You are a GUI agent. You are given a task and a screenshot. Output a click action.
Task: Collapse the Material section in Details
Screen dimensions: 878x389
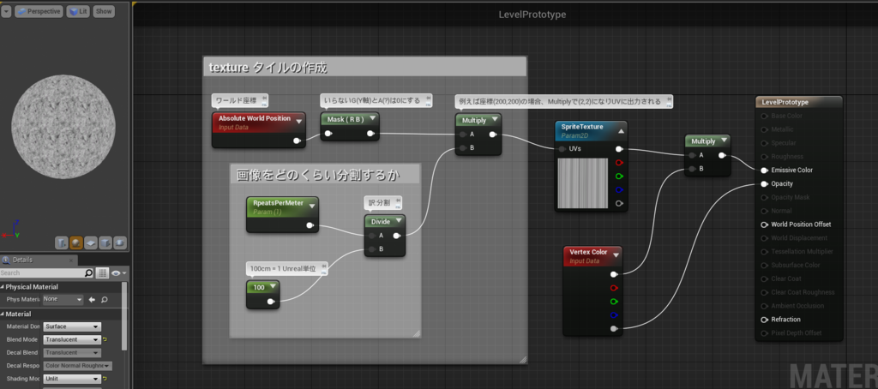tap(3, 314)
